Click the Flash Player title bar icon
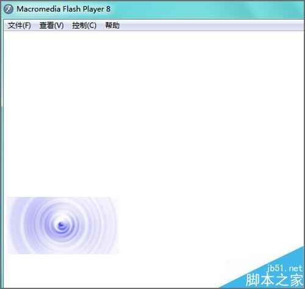 coord(9,9)
